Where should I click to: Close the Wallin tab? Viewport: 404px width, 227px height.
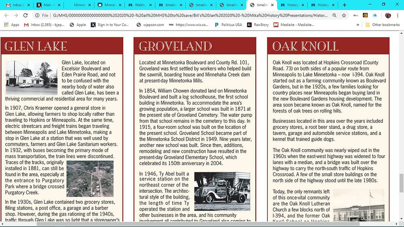(x=150, y=5)
